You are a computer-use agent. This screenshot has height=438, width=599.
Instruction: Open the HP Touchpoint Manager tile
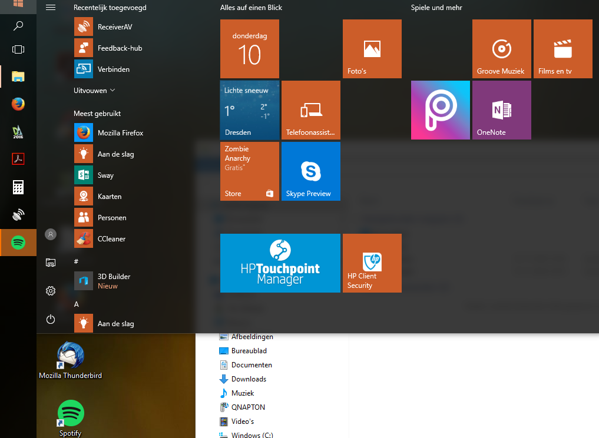[280, 263]
